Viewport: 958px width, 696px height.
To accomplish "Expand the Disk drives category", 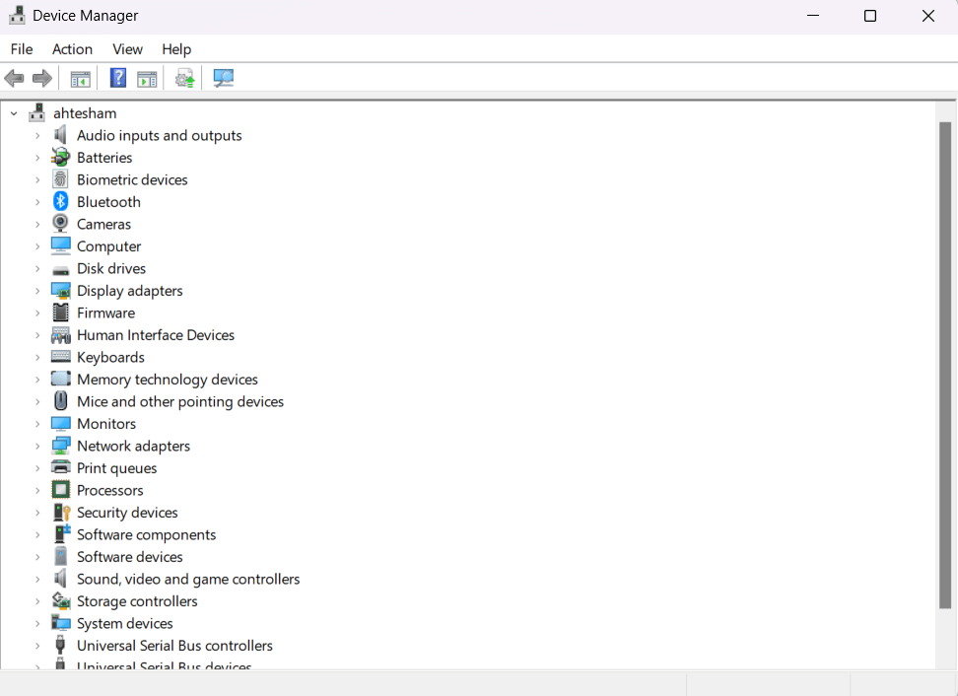I will pos(38,268).
